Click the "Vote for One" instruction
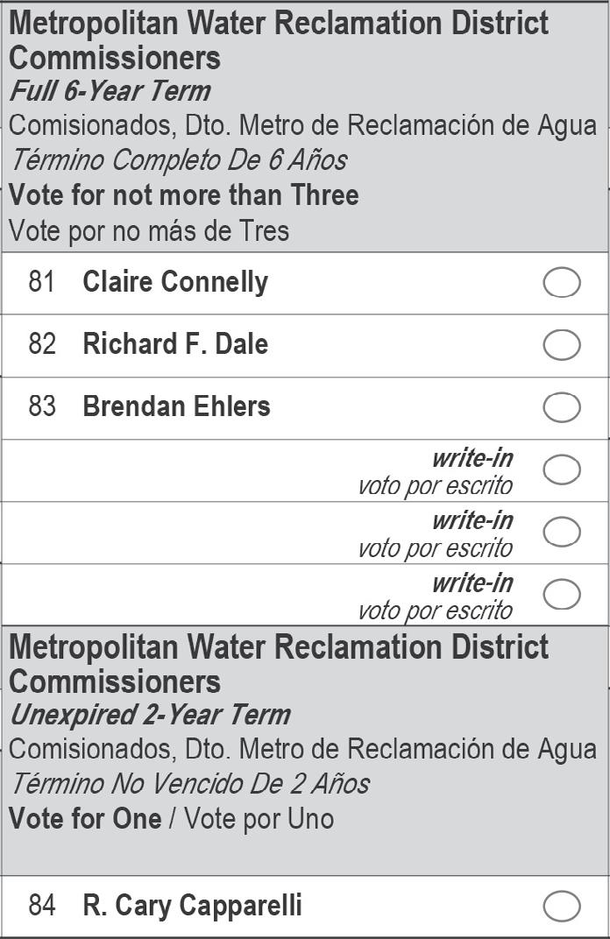 85,819
